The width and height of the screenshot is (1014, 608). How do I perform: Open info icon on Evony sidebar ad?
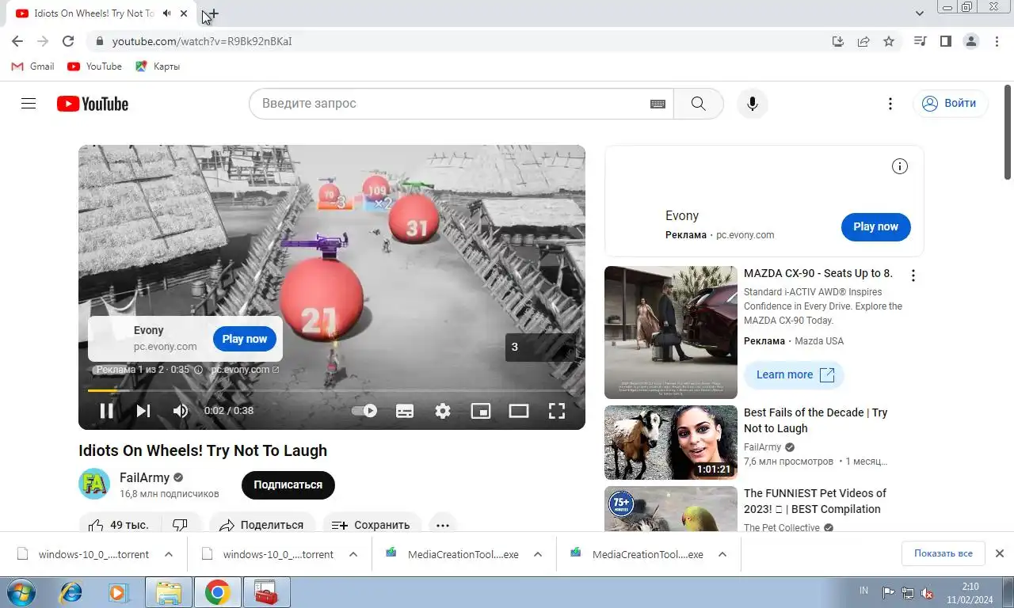point(900,166)
